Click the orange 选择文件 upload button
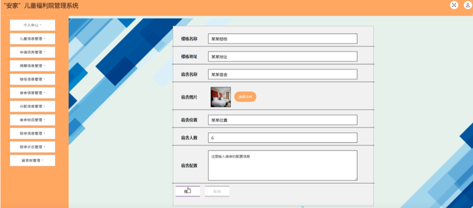Screen dimensions: 473x208 tap(245, 97)
